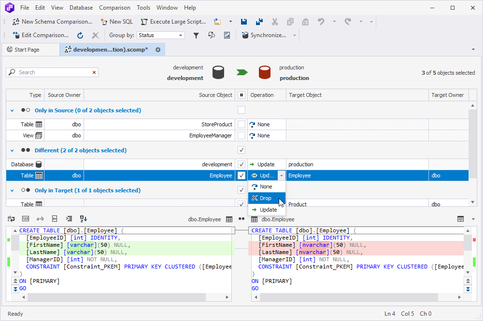
Task: Launch Execute Large Script tool
Action: [173, 22]
